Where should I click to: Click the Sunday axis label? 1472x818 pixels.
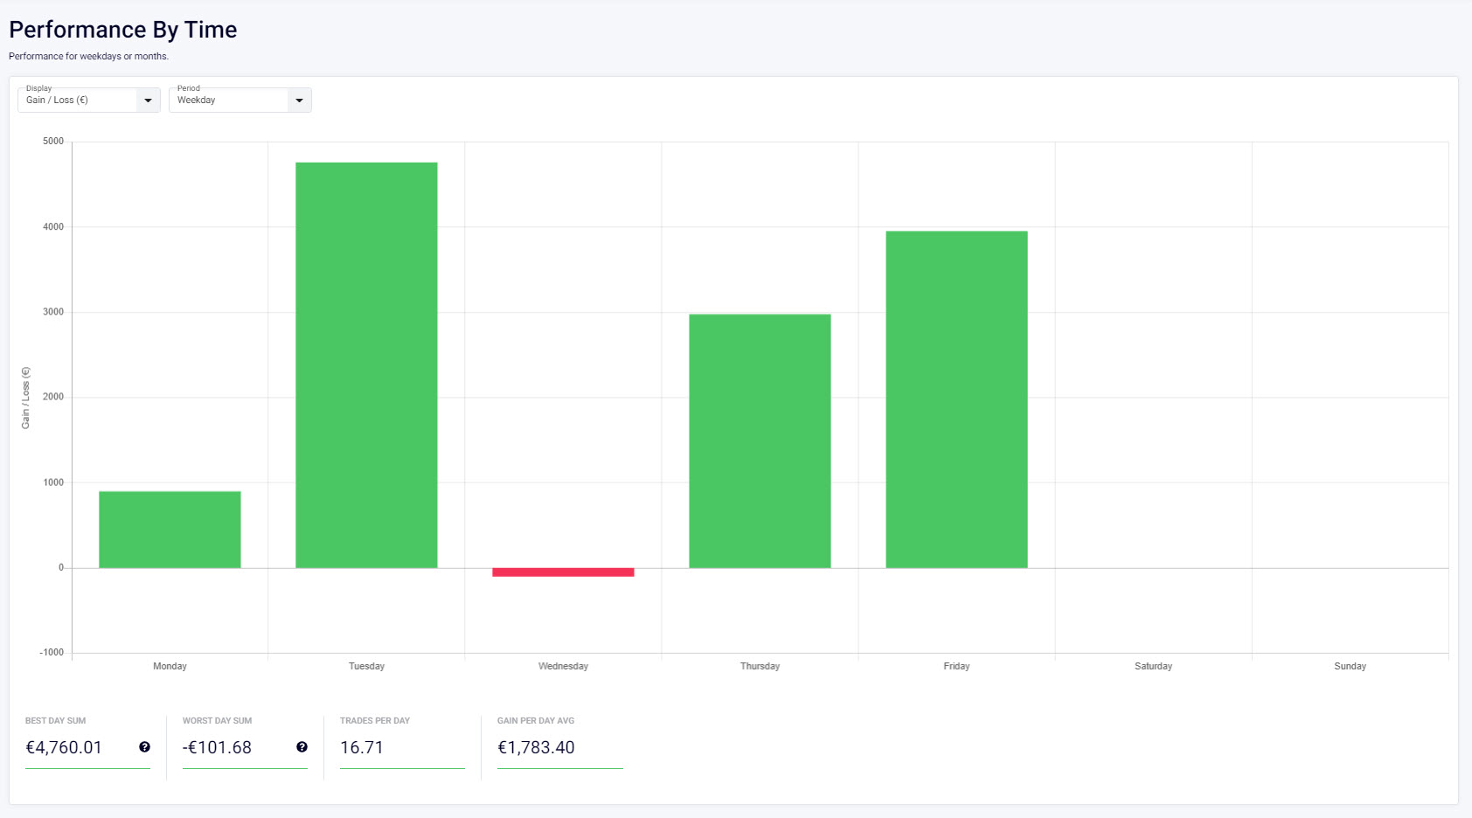(x=1350, y=666)
